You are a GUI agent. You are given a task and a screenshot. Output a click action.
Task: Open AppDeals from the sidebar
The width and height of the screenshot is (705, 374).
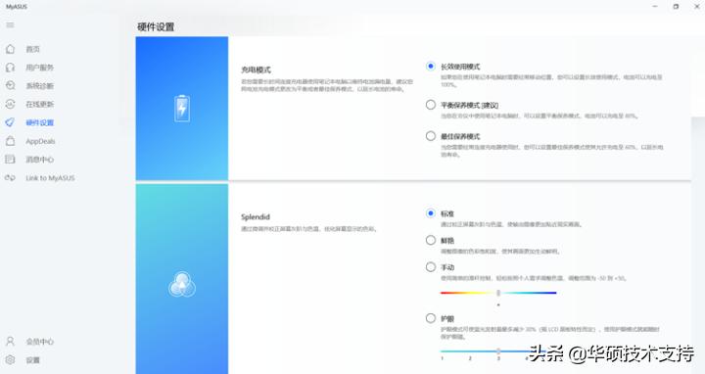click(x=40, y=141)
